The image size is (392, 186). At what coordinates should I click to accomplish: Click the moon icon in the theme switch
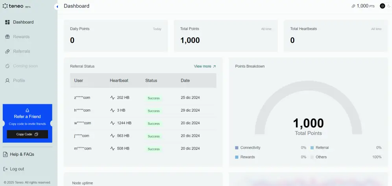point(389,6)
